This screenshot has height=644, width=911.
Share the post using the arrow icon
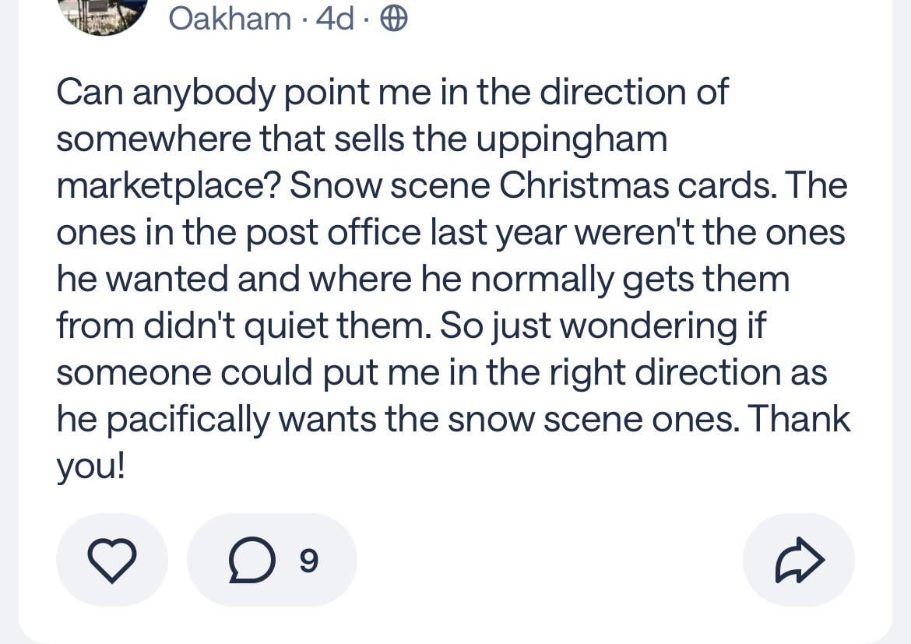click(x=798, y=561)
